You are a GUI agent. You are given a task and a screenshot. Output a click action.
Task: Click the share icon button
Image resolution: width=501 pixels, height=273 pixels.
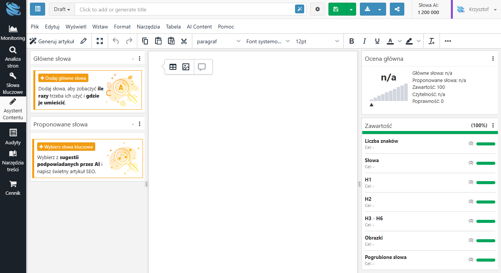(x=397, y=9)
